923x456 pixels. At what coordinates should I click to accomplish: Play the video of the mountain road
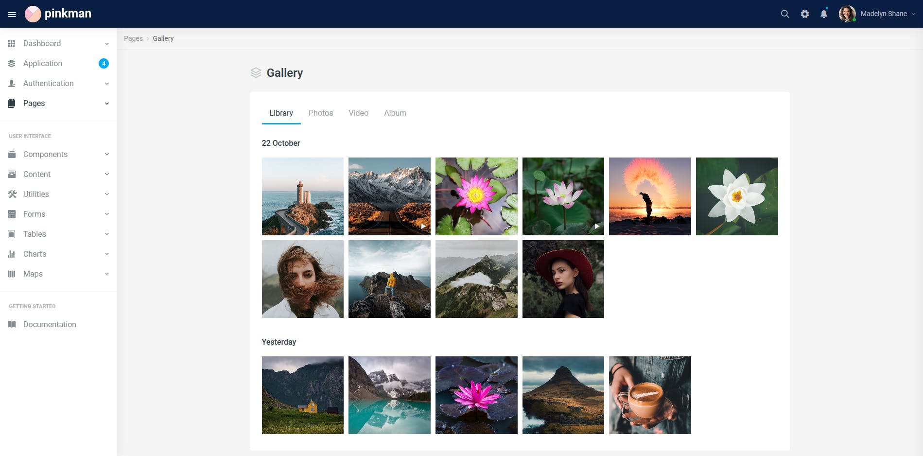click(423, 226)
